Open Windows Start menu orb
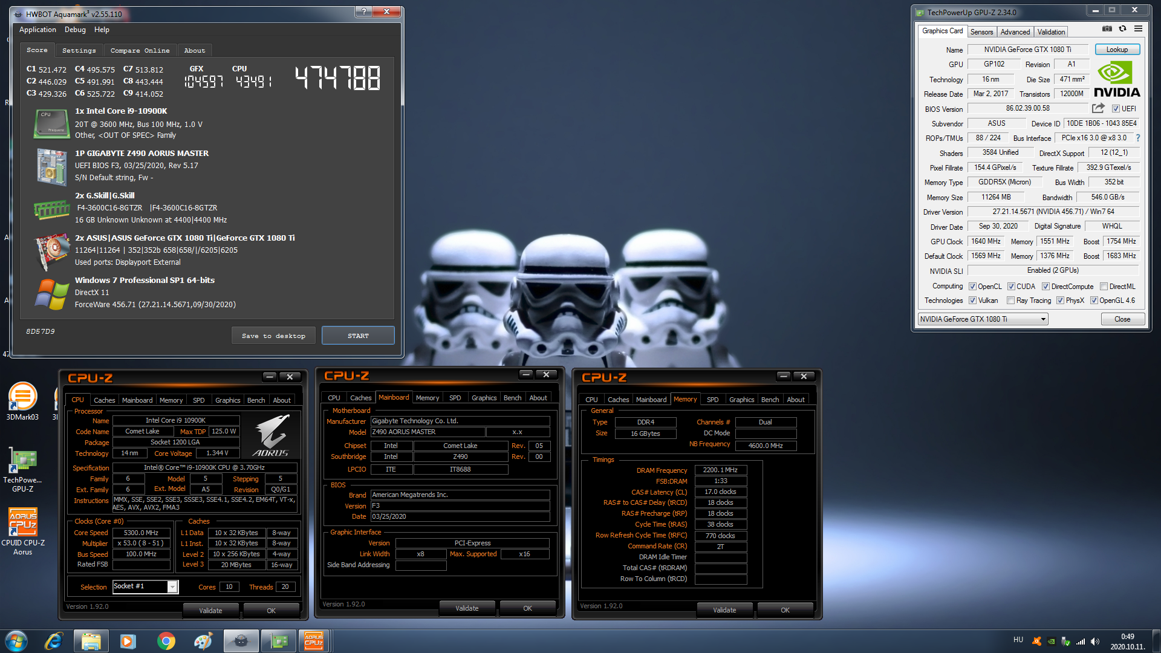This screenshot has height=653, width=1161. pyautogui.click(x=16, y=641)
